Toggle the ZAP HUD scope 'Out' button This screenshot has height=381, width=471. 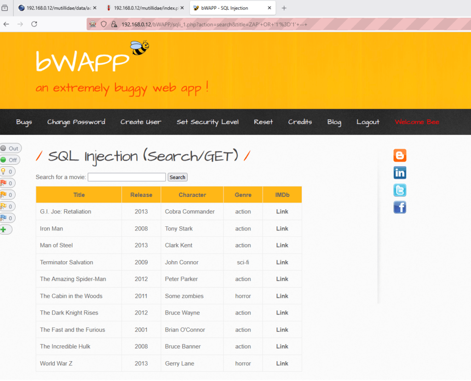(x=10, y=148)
